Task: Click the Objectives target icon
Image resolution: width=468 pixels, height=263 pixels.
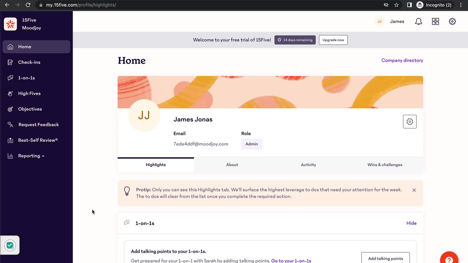Action: click(x=11, y=109)
